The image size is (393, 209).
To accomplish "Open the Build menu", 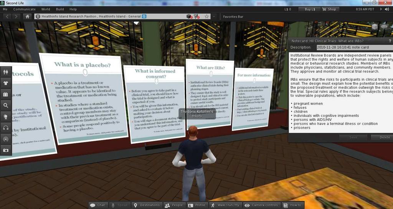I will click(x=60, y=9).
